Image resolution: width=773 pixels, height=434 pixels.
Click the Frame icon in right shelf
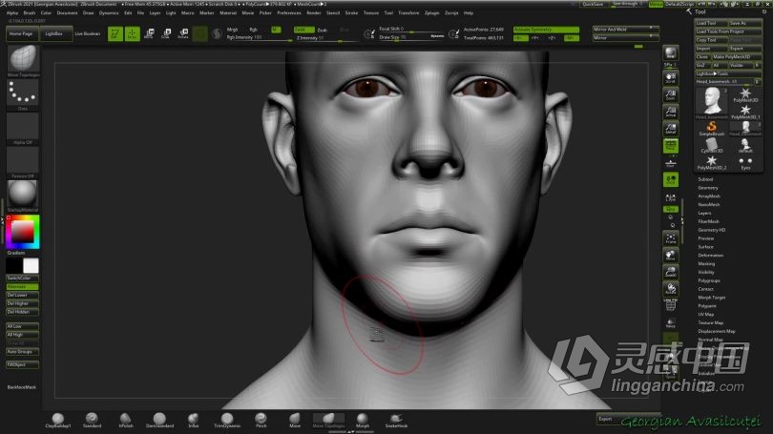click(x=671, y=238)
